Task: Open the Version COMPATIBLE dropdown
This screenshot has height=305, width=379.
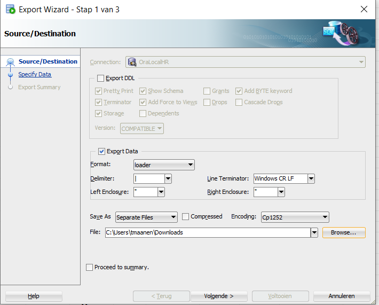Action: pyautogui.click(x=142, y=128)
